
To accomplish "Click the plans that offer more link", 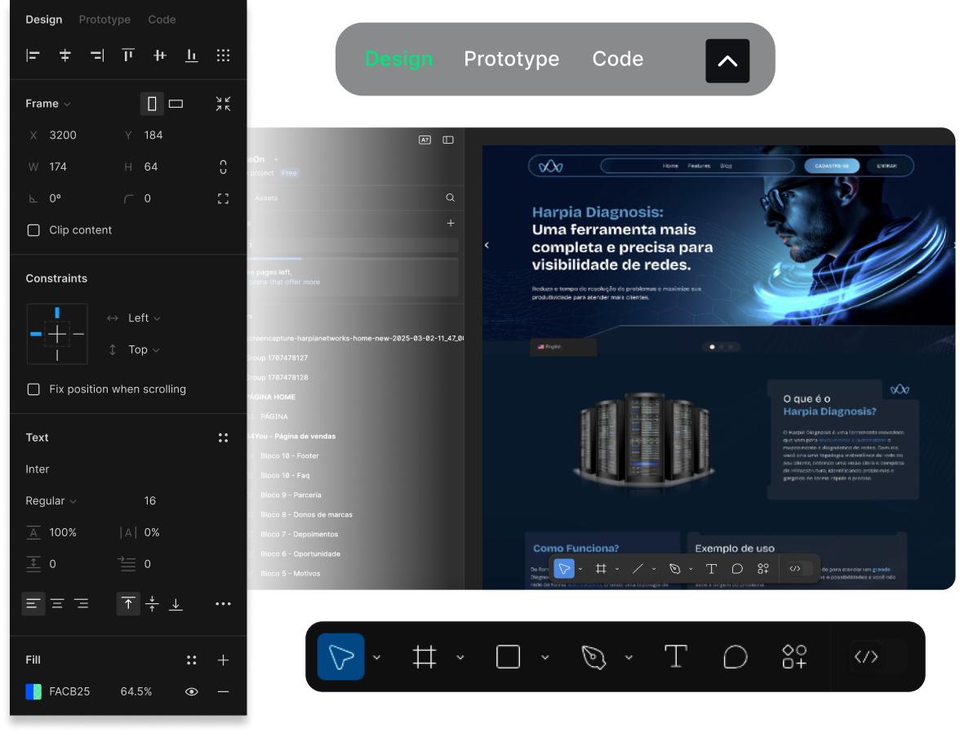I will [x=285, y=282].
